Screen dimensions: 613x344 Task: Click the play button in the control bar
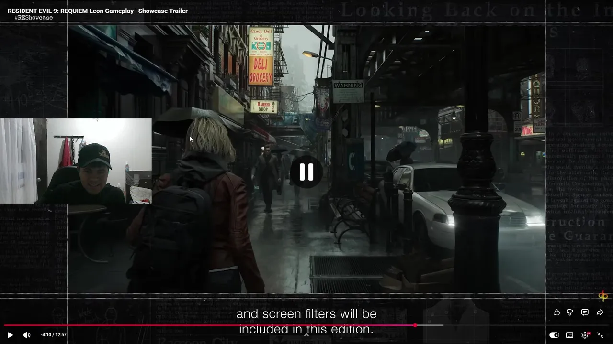click(11, 335)
